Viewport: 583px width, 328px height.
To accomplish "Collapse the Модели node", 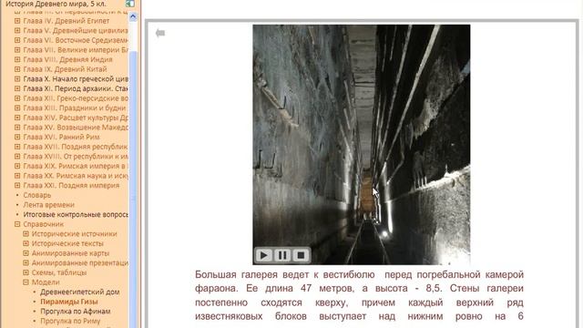I will (26, 282).
